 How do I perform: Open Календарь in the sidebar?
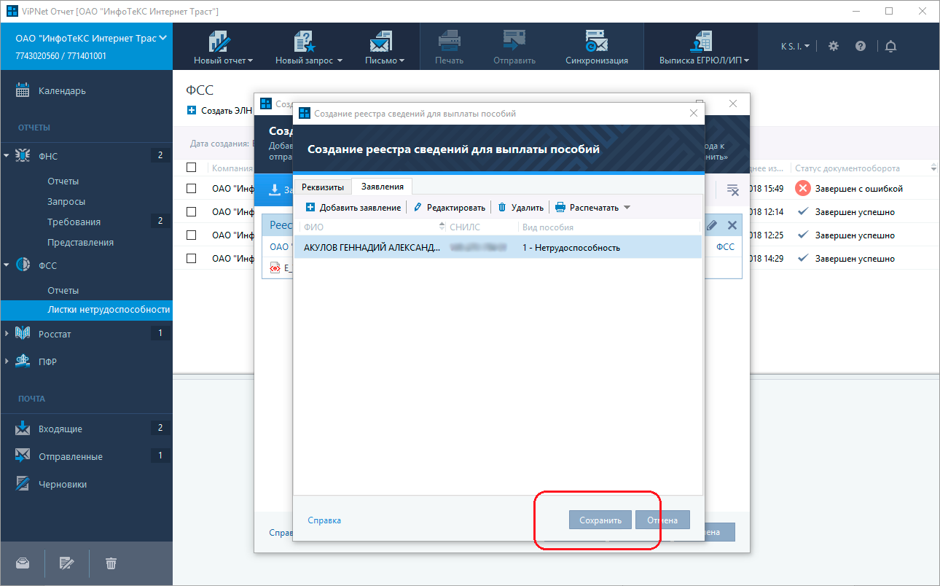[x=62, y=91]
